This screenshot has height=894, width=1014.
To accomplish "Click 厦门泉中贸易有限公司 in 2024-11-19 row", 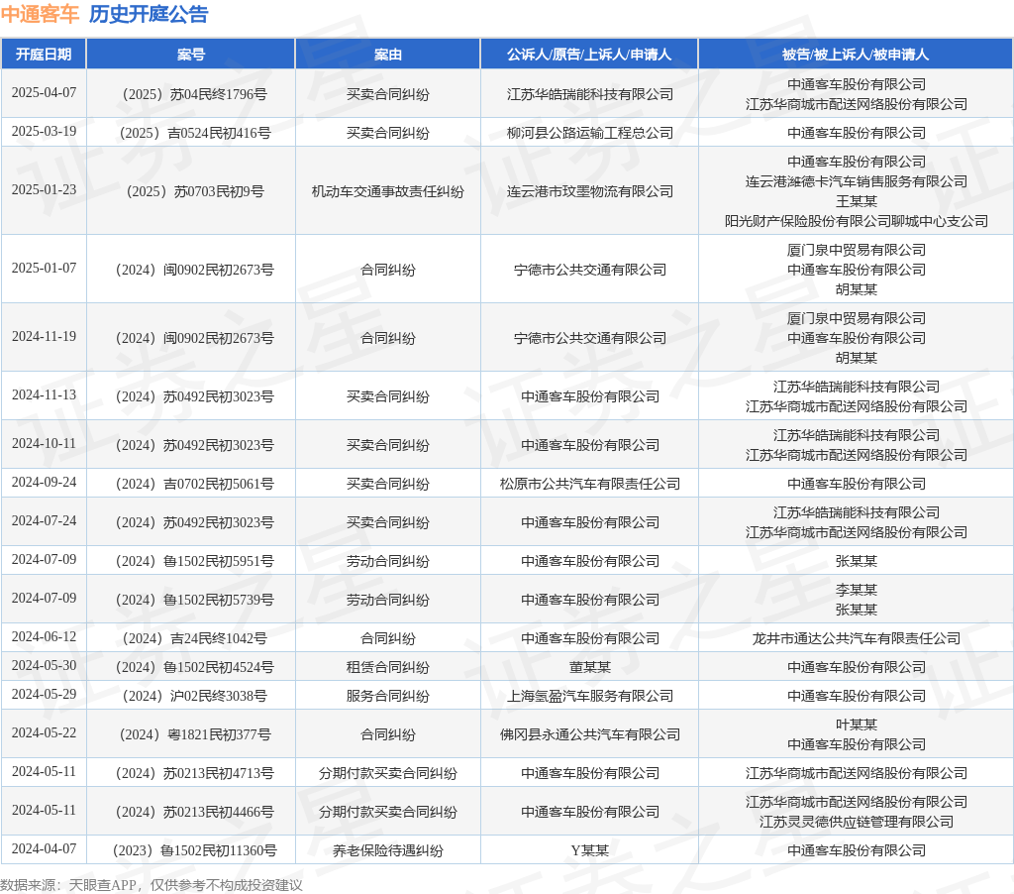I will pyautogui.click(x=857, y=318).
